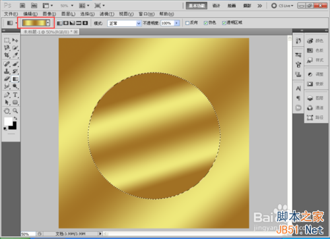Select the Eraser tool

tap(7, 78)
